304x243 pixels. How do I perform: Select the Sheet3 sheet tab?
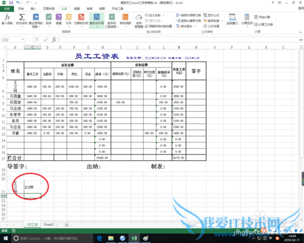click(x=49, y=225)
